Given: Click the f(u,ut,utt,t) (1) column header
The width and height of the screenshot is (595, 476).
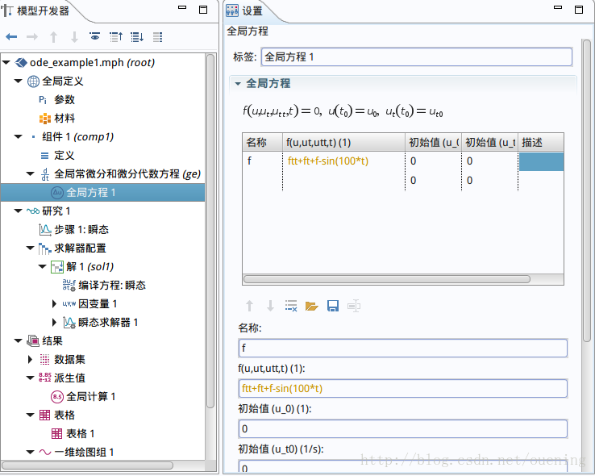Looking at the screenshot, I should click(x=343, y=142).
